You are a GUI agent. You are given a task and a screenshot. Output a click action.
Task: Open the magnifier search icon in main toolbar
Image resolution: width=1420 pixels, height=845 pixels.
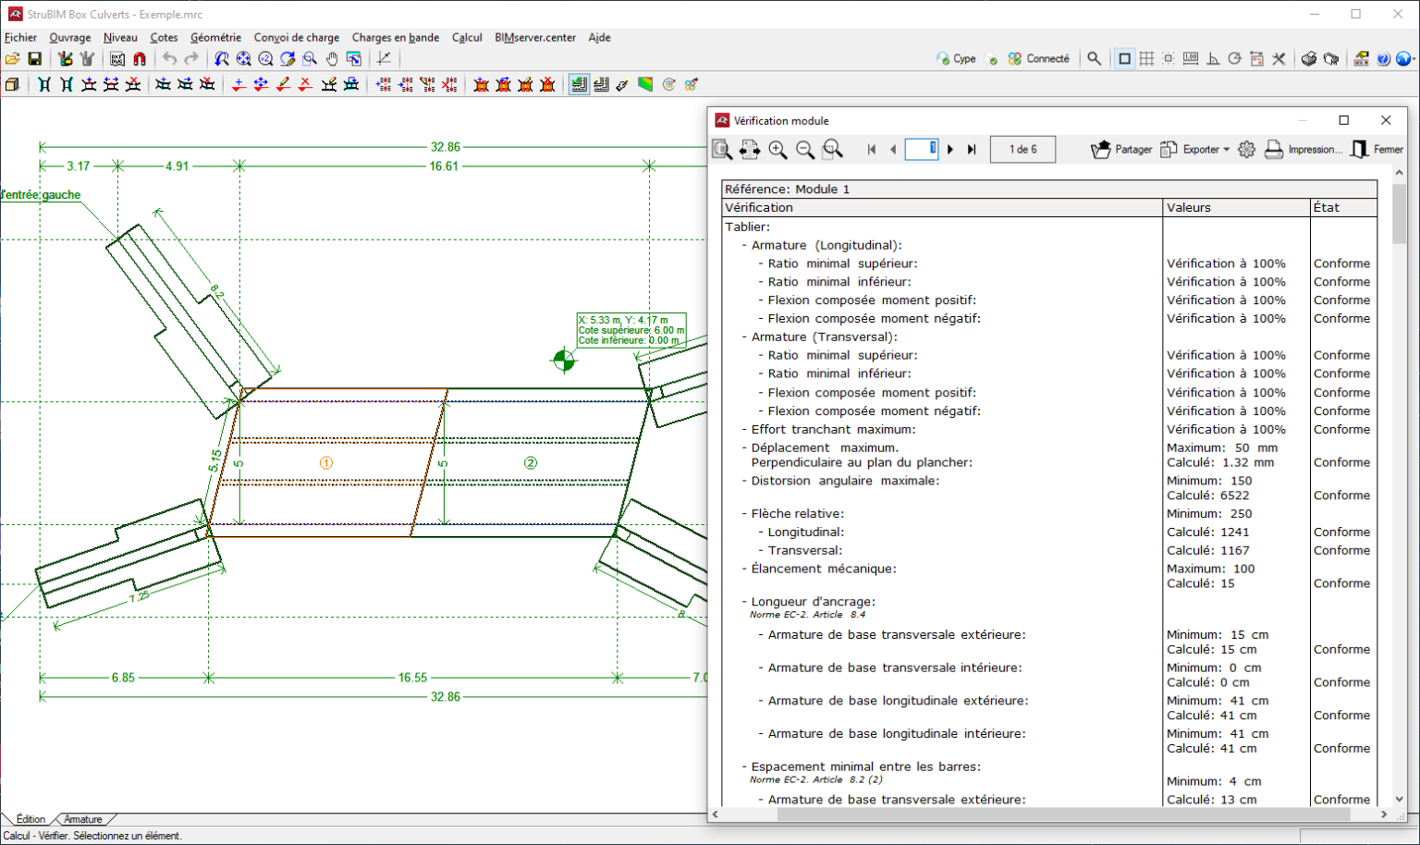[1095, 58]
